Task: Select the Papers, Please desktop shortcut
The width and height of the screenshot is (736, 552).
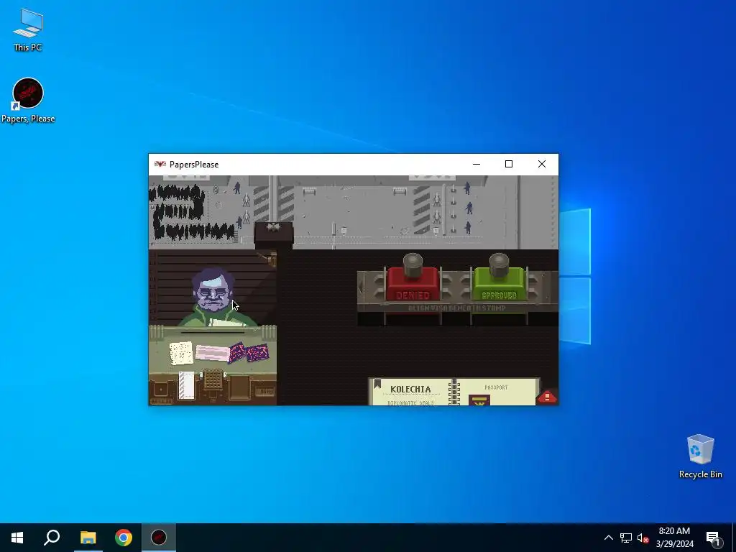Action: pyautogui.click(x=28, y=101)
